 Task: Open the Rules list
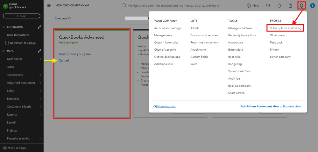[x=194, y=64]
